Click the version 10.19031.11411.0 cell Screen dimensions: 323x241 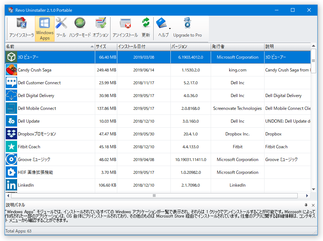tap(191, 160)
